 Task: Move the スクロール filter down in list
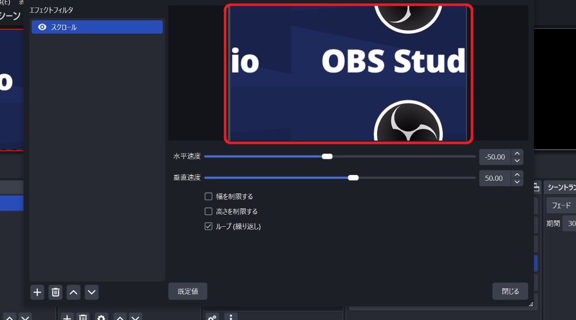coord(92,292)
